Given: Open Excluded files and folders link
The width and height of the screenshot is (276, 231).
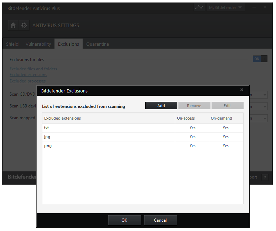Looking at the screenshot, I should (33, 69).
